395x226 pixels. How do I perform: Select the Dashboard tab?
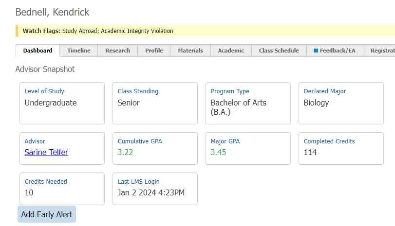pyautogui.click(x=38, y=51)
